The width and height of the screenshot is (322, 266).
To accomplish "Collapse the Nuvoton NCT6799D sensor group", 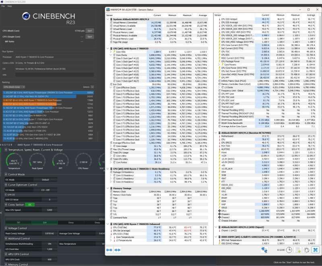I will [x=216, y=133].
